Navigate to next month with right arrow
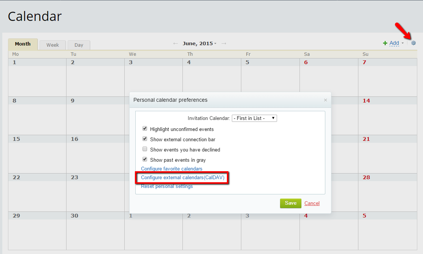Image resolution: width=423 pixels, height=254 pixels. [x=223, y=43]
